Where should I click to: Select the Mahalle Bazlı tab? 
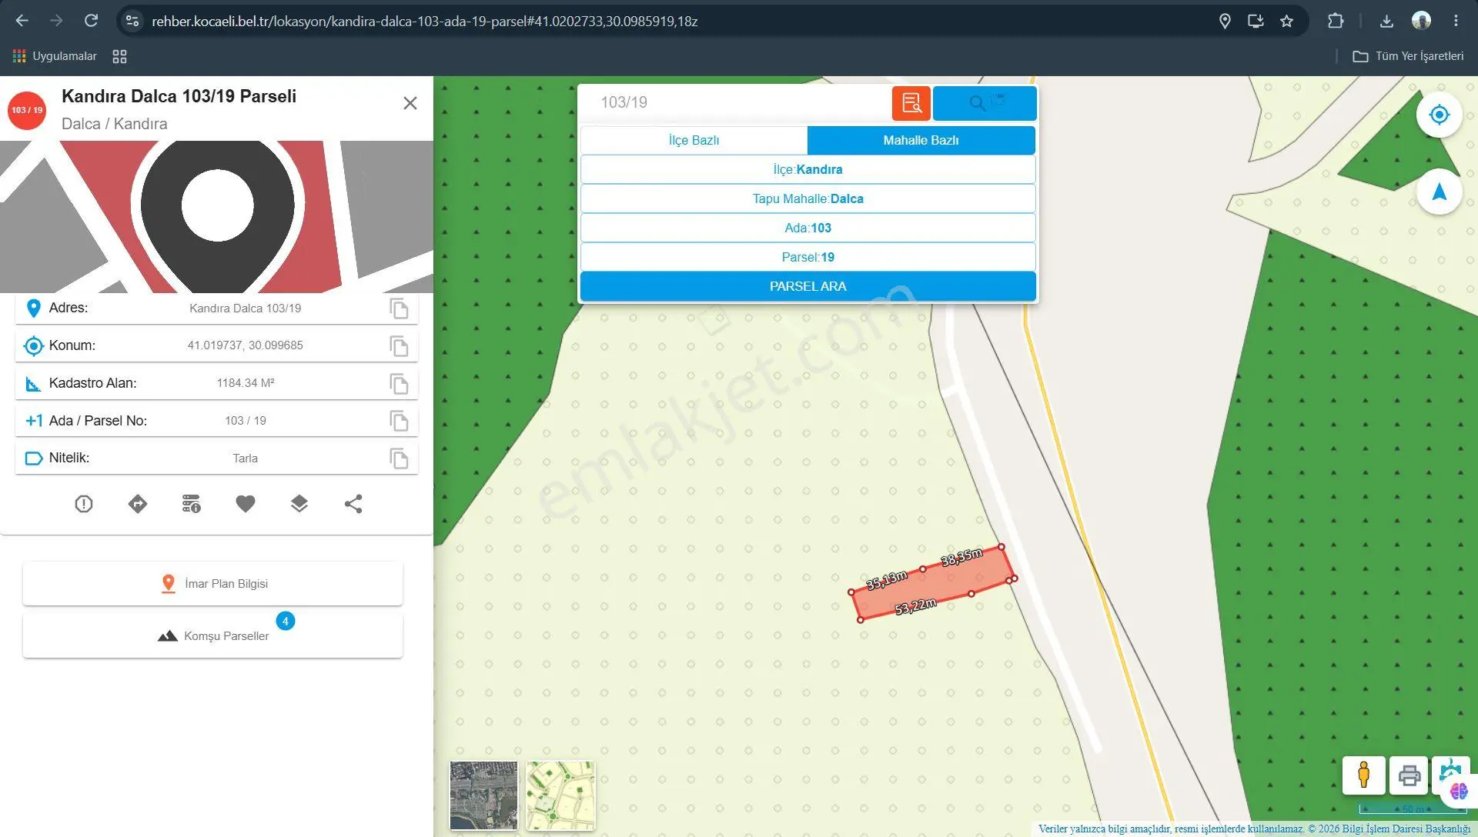click(921, 140)
